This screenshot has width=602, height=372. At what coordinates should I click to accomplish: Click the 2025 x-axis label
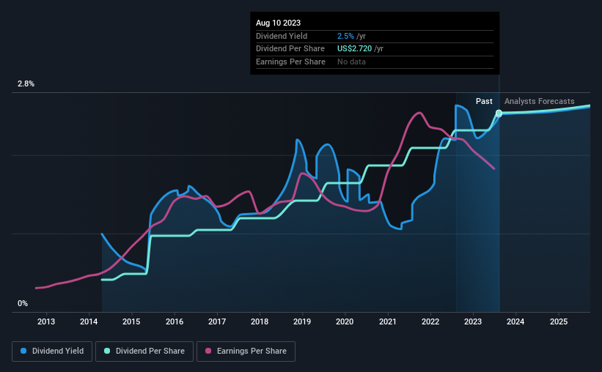(559, 321)
